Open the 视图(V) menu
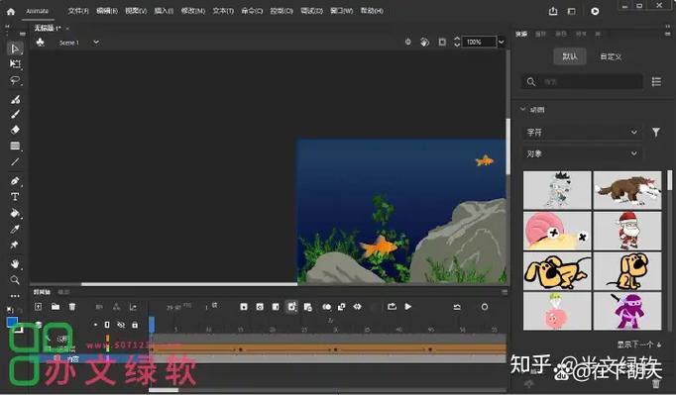 click(136, 11)
